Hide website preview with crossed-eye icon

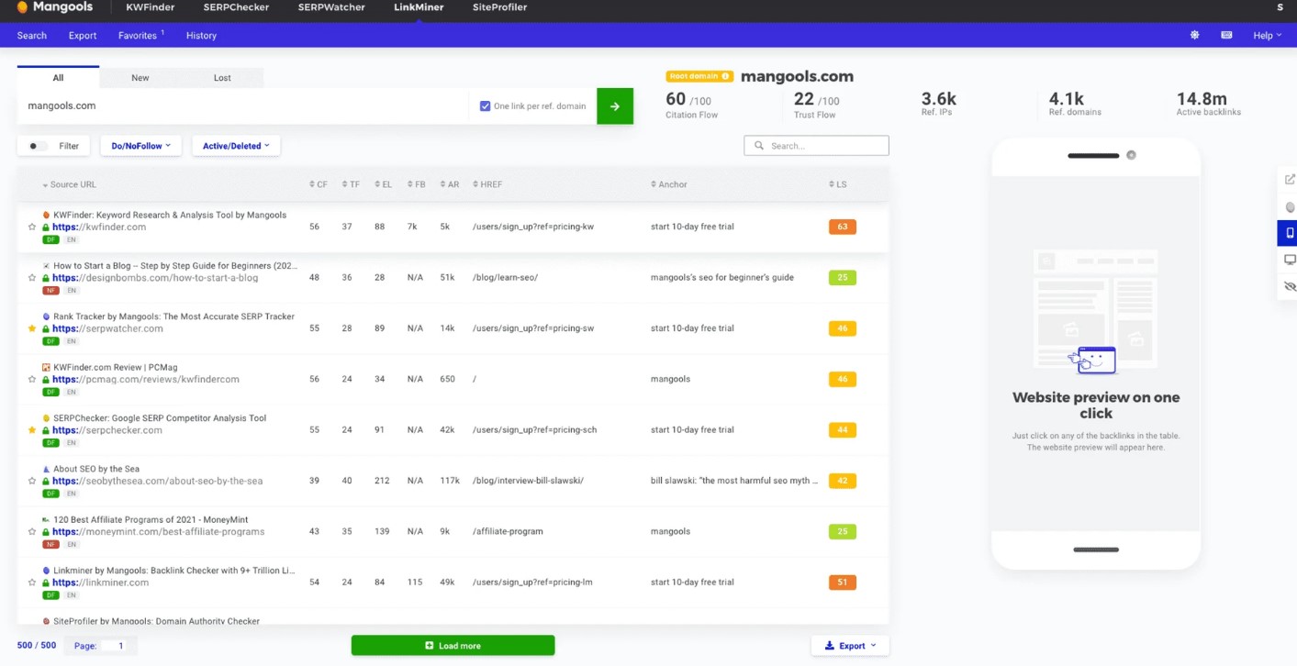tap(1290, 286)
